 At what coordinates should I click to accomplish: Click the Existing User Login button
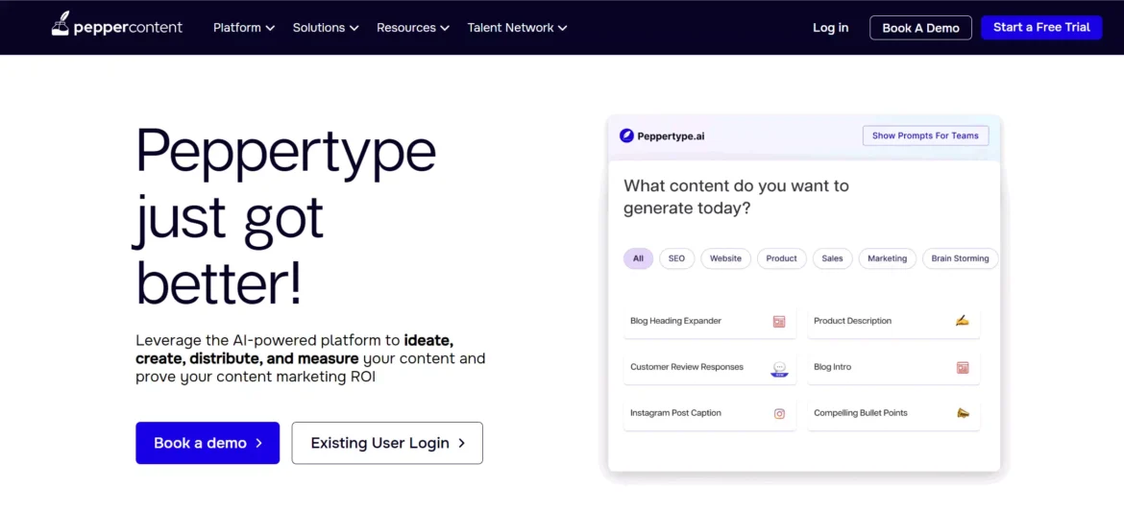[x=387, y=443]
